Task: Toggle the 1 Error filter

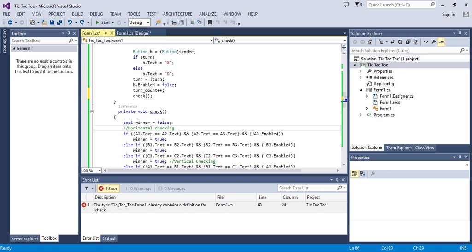Action: [x=108, y=188]
